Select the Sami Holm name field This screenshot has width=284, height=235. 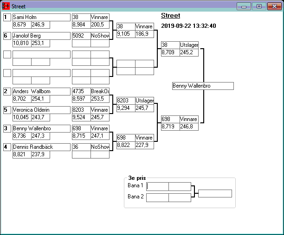click(x=41, y=17)
